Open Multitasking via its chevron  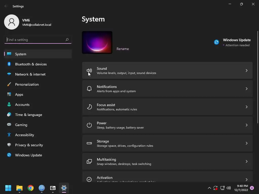[246, 161]
